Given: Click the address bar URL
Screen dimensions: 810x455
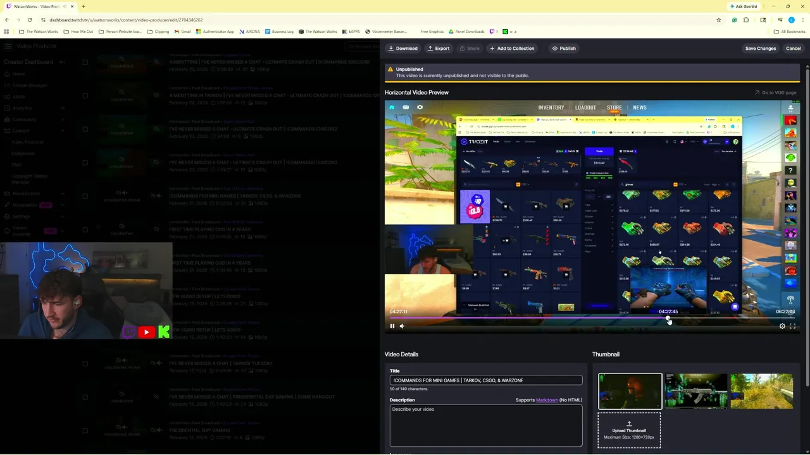Looking at the screenshot, I should coord(126,20).
